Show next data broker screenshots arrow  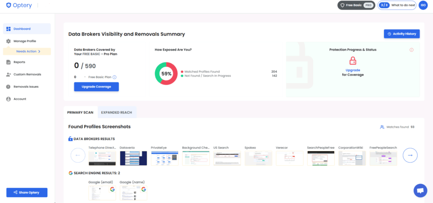(x=410, y=156)
